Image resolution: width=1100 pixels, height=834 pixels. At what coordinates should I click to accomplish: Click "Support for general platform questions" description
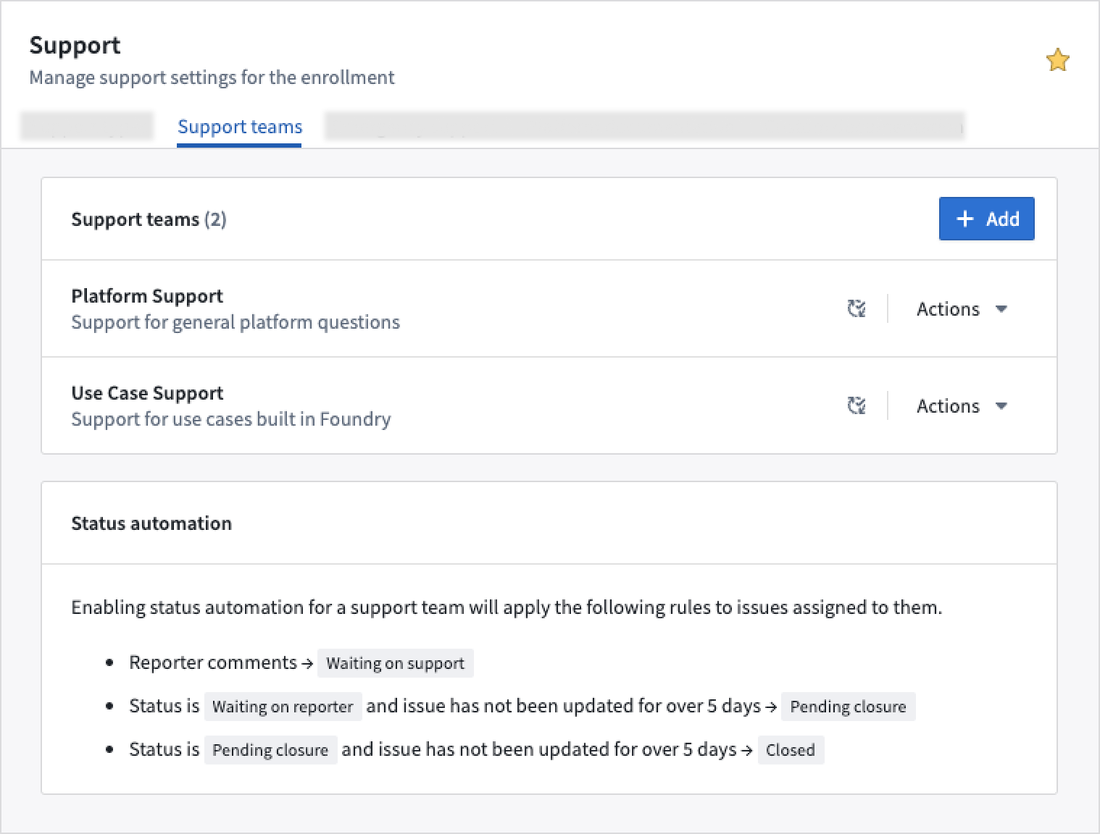tap(236, 322)
